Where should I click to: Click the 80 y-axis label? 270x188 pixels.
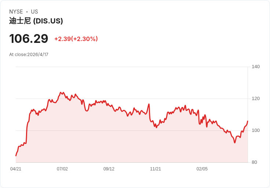pyautogui.click(x=254, y=162)
